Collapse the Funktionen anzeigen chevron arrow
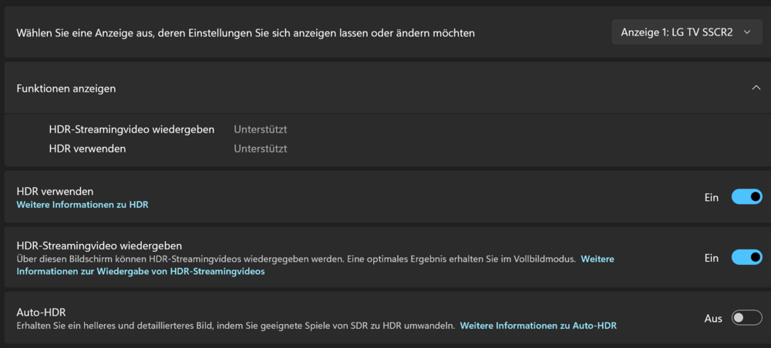This screenshot has width=771, height=348. [x=756, y=88]
